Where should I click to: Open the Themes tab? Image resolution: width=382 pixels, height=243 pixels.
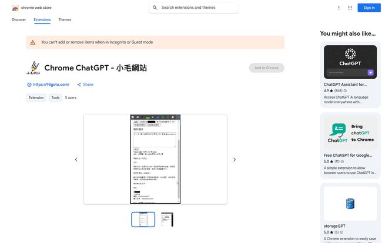[65, 20]
